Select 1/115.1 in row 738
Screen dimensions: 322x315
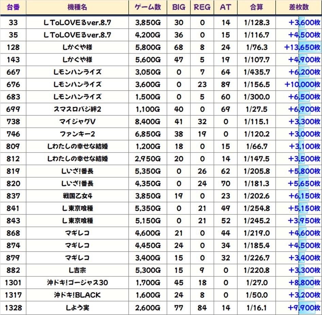pos(257,121)
